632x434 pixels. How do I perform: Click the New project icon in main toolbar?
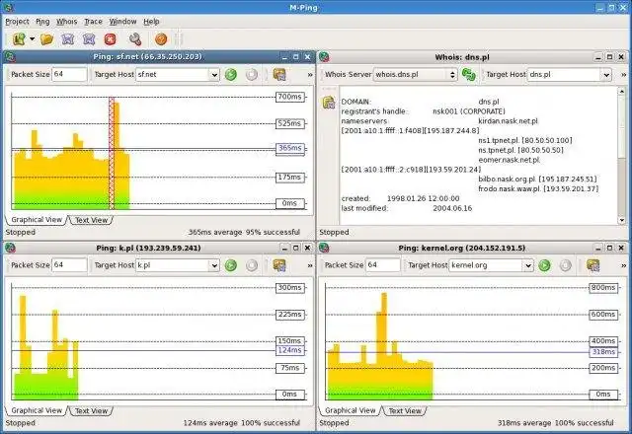tap(19, 39)
